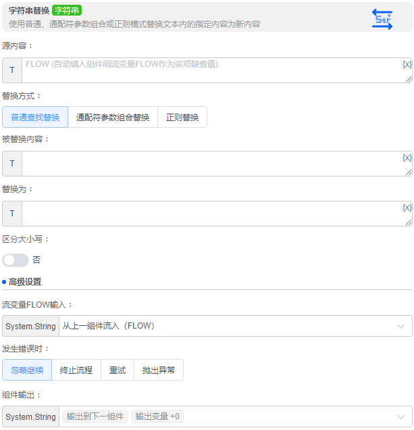Click the string replace Str icon

click(x=382, y=19)
